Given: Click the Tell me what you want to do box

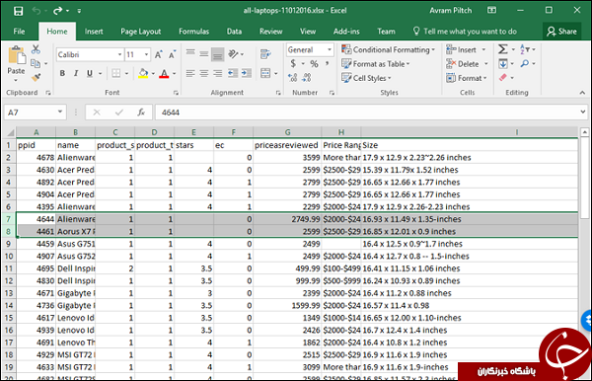Looking at the screenshot, I should [465, 32].
